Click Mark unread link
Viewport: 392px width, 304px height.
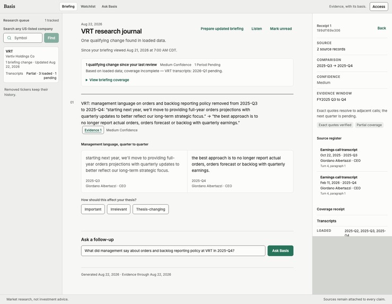tap(281, 29)
